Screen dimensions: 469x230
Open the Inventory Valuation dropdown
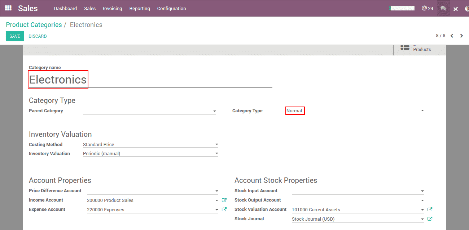(216, 154)
